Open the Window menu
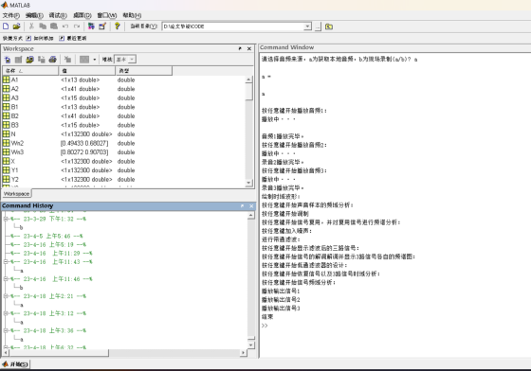This screenshot has height=371, width=531. click(107, 15)
